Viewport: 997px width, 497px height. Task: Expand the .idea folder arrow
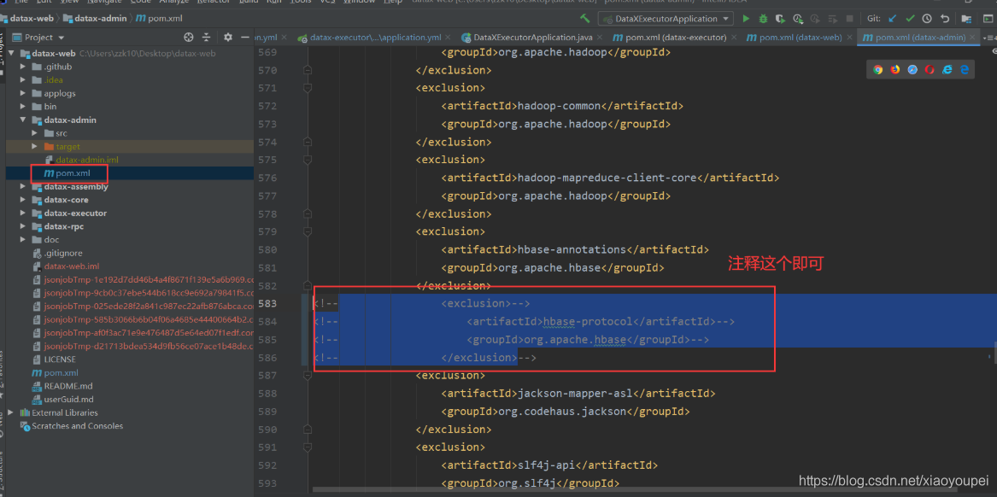[24, 80]
